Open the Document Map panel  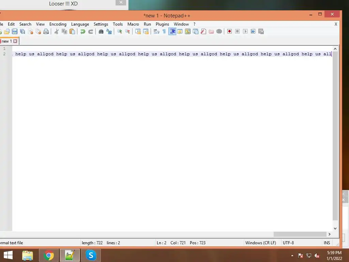(x=188, y=31)
